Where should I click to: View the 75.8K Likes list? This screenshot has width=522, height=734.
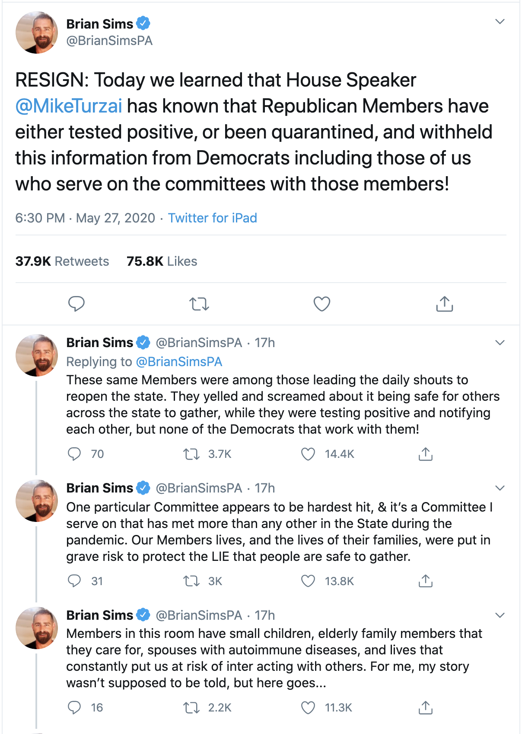pyautogui.click(x=162, y=261)
